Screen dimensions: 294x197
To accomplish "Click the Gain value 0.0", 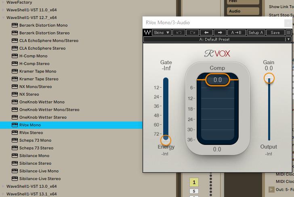I will click(x=269, y=68).
